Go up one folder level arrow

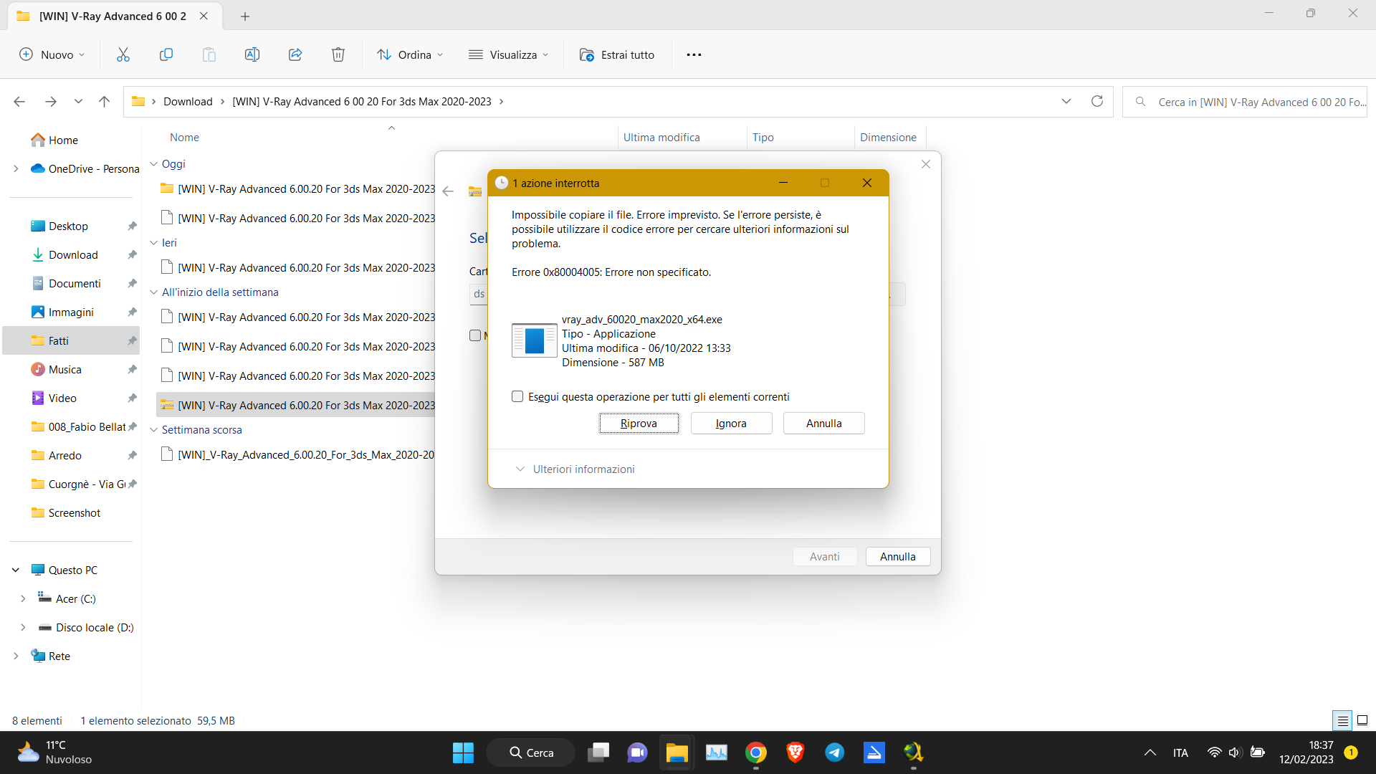click(104, 102)
